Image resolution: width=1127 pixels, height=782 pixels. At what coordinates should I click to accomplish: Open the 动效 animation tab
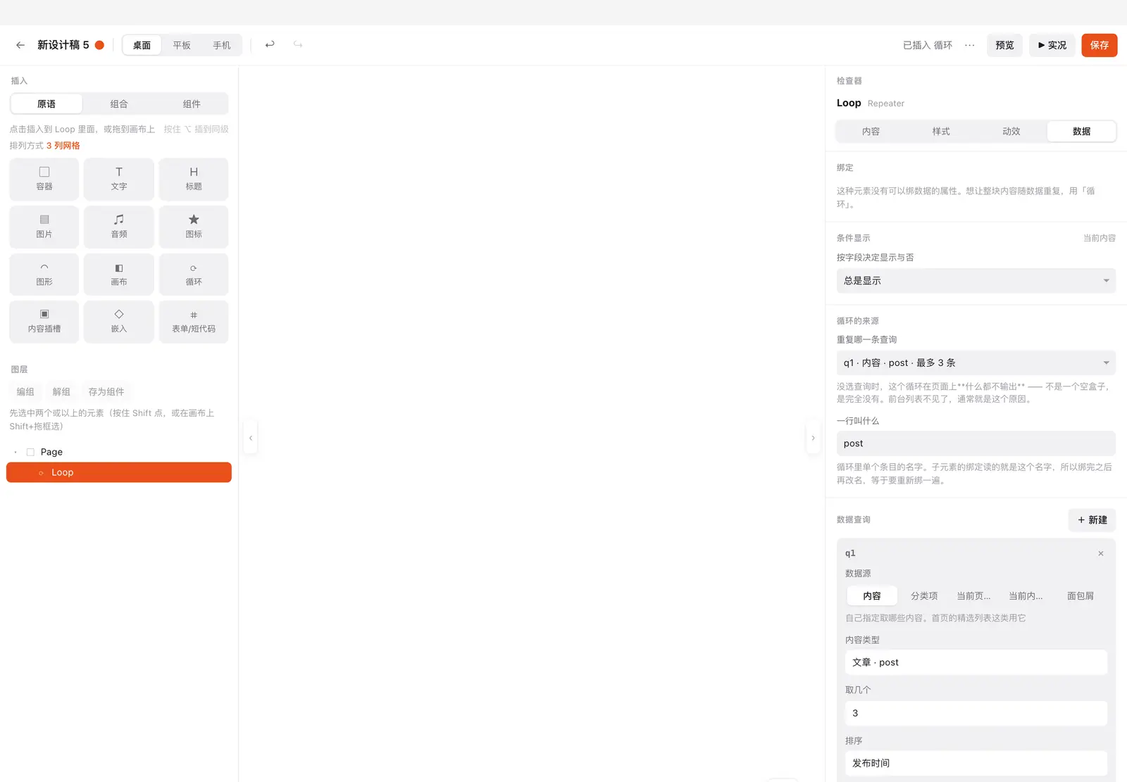[1011, 132]
